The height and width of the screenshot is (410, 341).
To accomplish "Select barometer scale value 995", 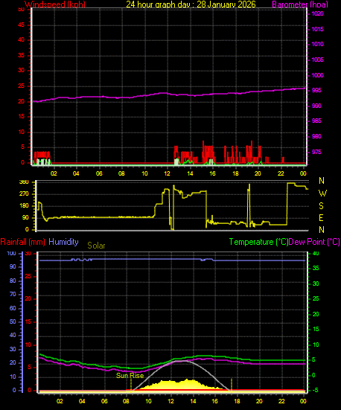I will pyautogui.click(x=316, y=91).
